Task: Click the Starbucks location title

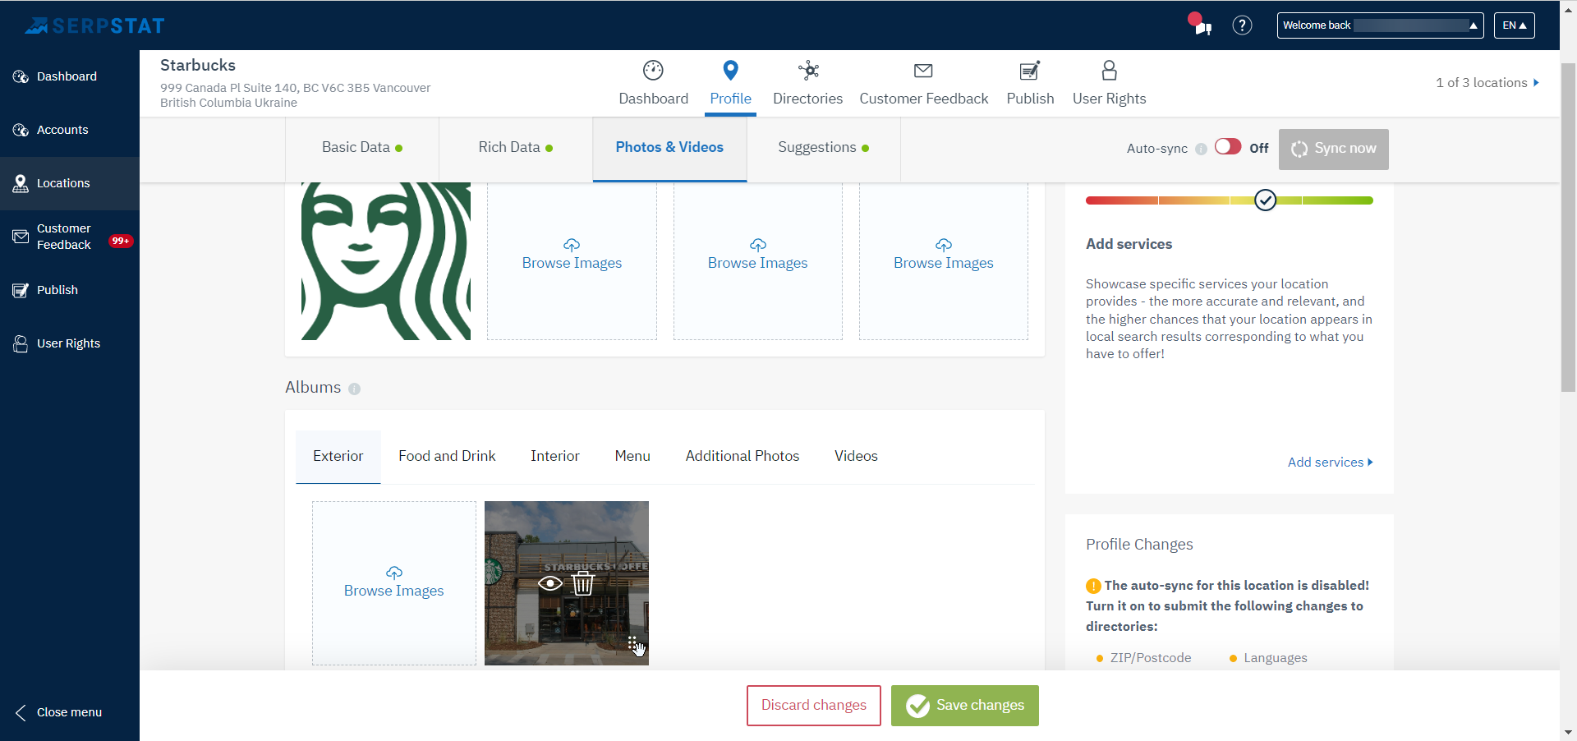Action: [198, 66]
